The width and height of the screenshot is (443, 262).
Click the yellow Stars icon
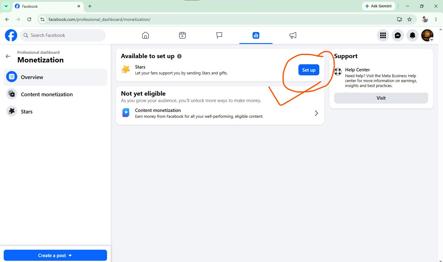[x=126, y=69]
